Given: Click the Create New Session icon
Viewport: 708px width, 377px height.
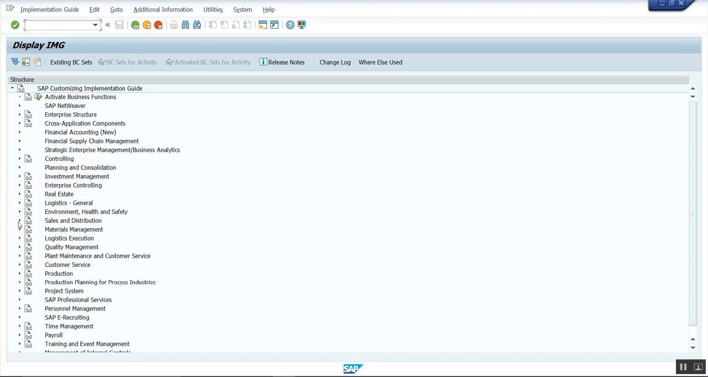Looking at the screenshot, I should pyautogui.click(x=263, y=25).
